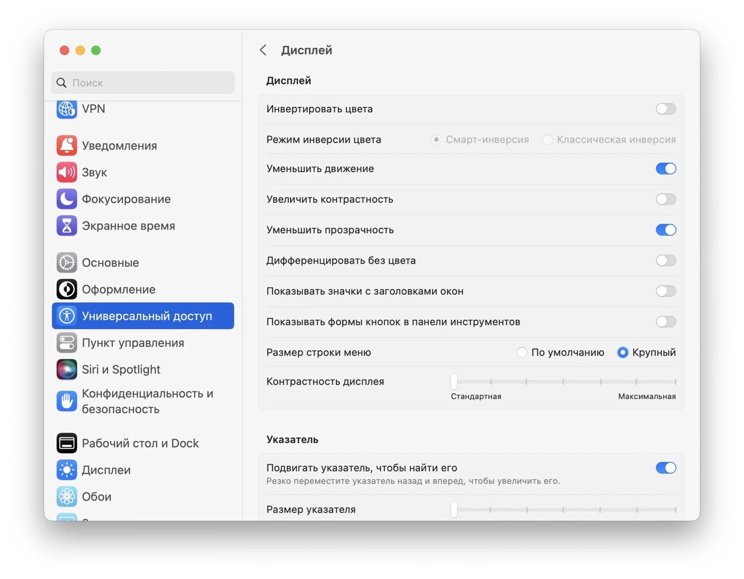Click the Поиск search field

(x=143, y=83)
